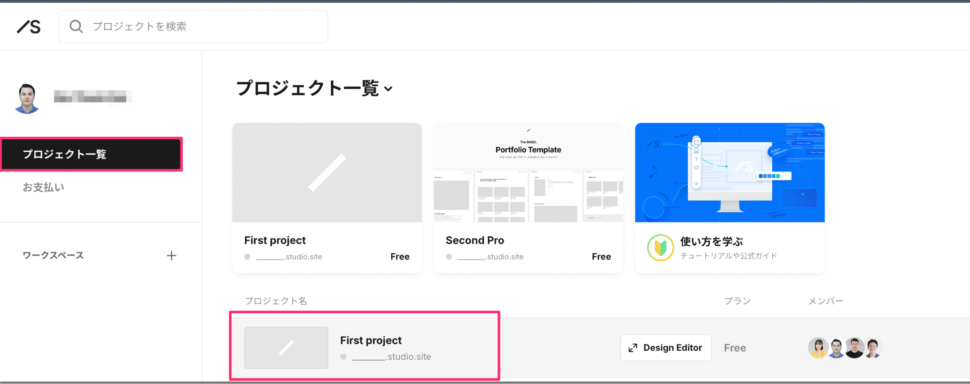
Task: Click the fourth member avatar
Action: coord(873,348)
